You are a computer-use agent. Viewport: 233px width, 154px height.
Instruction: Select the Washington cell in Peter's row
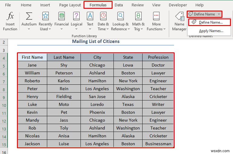[128, 89]
